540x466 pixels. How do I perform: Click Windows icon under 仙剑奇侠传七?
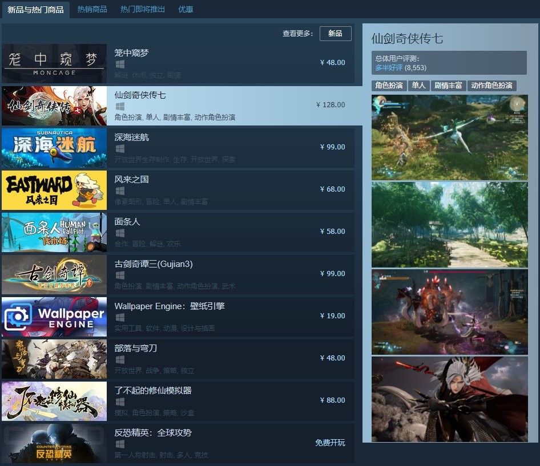pyautogui.click(x=120, y=106)
